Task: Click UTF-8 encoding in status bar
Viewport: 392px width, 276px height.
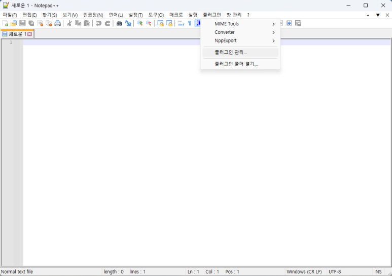Action: 335,271
